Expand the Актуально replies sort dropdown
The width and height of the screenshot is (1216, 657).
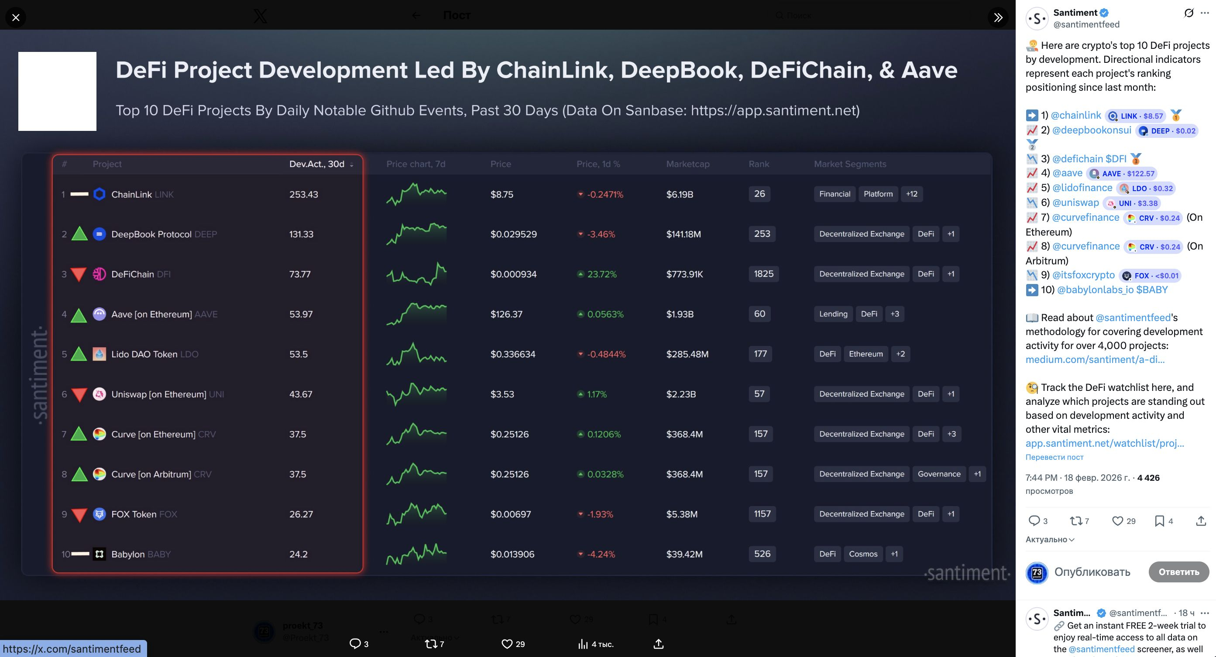(x=1050, y=540)
